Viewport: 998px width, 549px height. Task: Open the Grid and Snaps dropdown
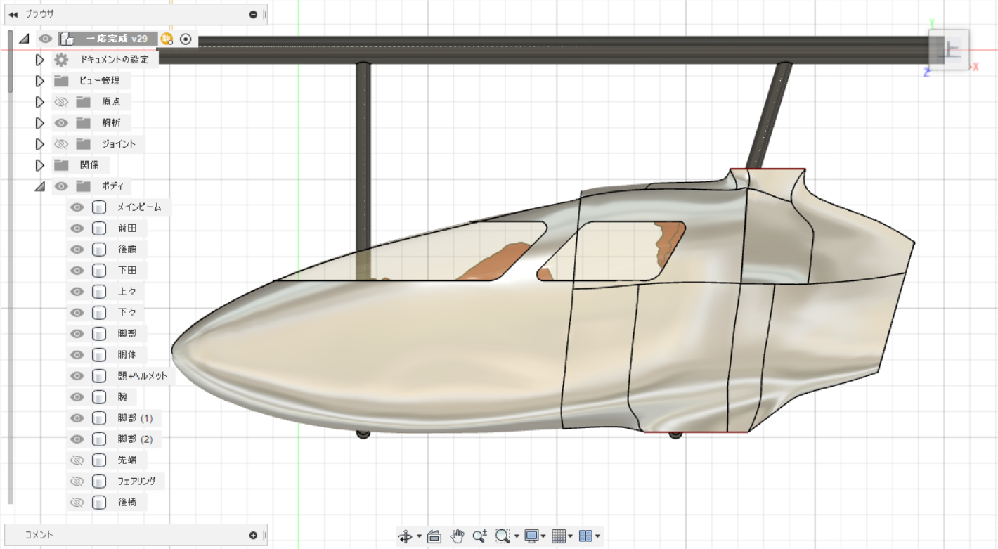coord(563,536)
